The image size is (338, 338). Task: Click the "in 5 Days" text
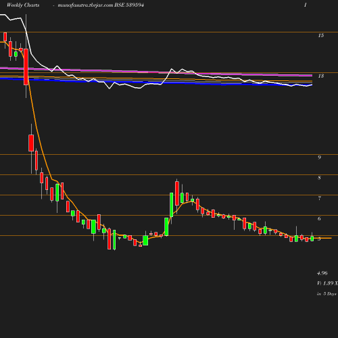pos(327,294)
